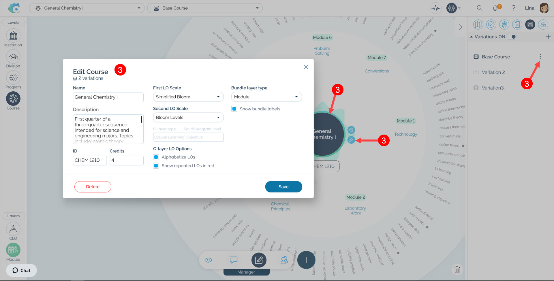
Task: Select Variation 2 in variations list
Action: point(493,72)
